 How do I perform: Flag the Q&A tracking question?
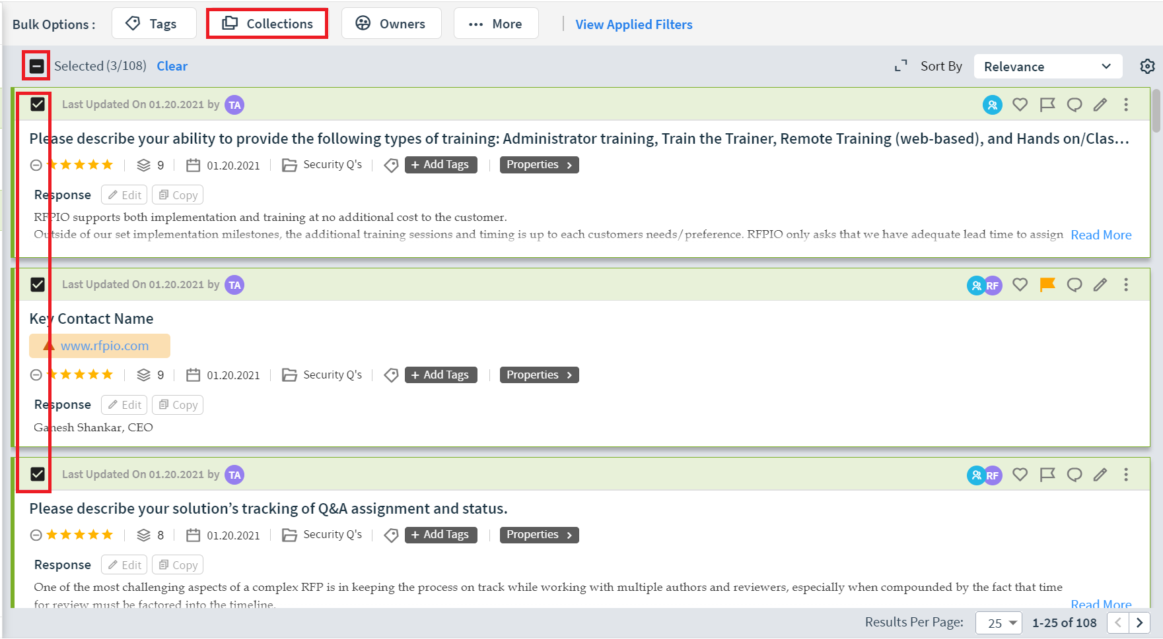[1047, 474]
